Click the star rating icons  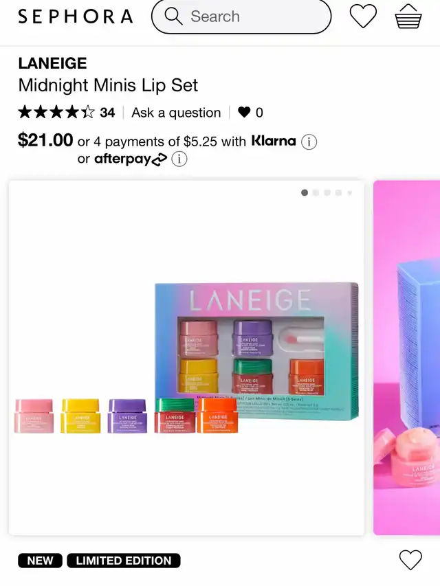[x=56, y=112]
